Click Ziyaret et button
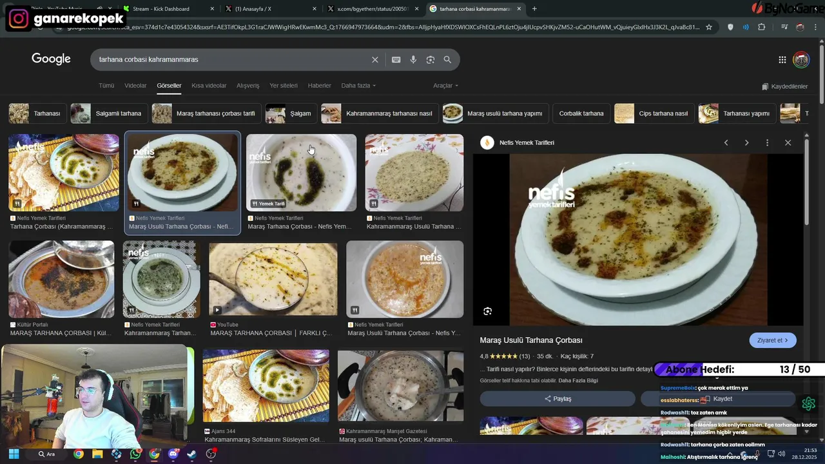 click(x=773, y=340)
